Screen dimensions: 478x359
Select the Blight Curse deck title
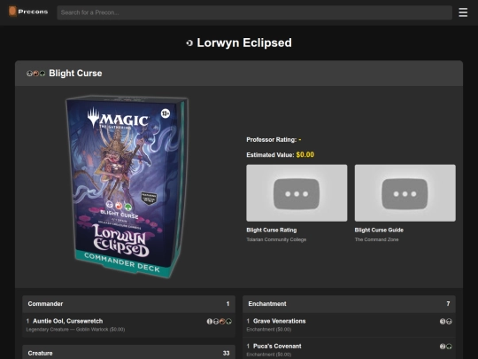pos(75,74)
